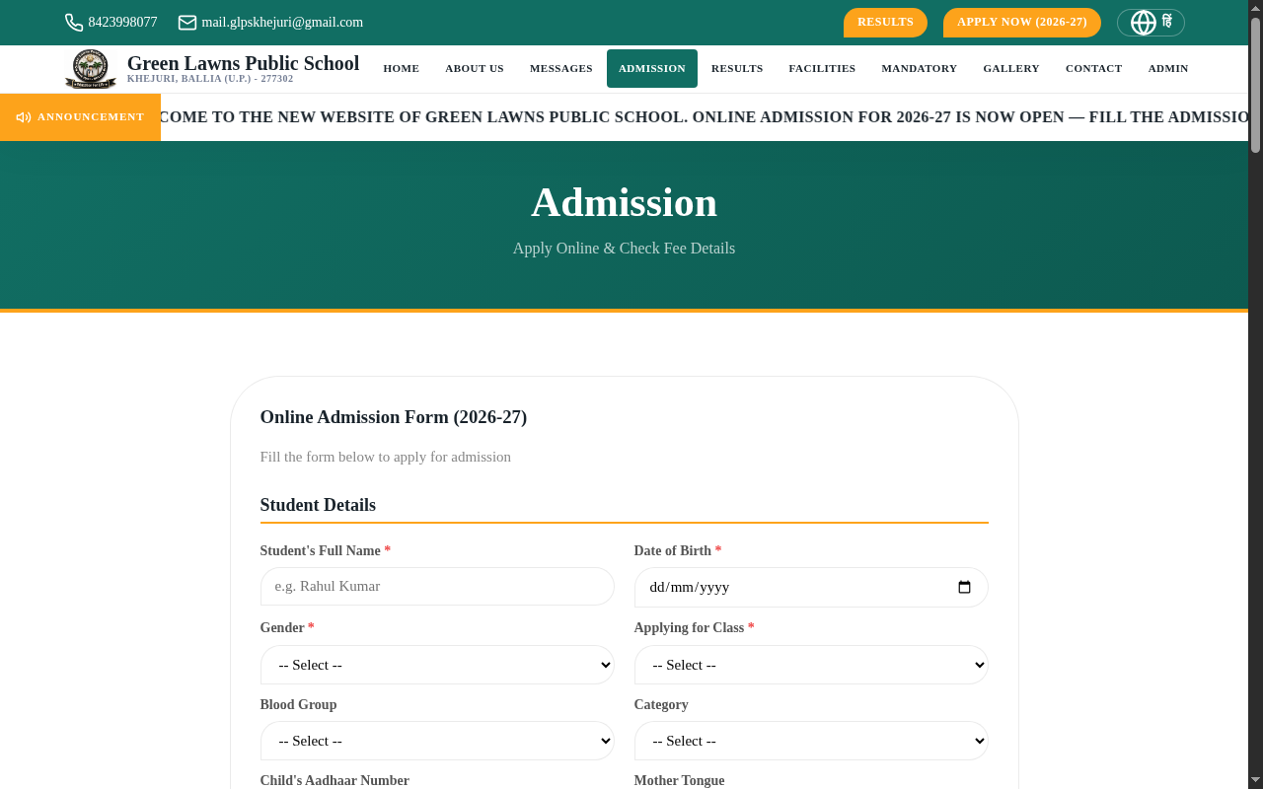Open Results in the navigation bar
This screenshot has width=1263, height=789.
point(737,69)
